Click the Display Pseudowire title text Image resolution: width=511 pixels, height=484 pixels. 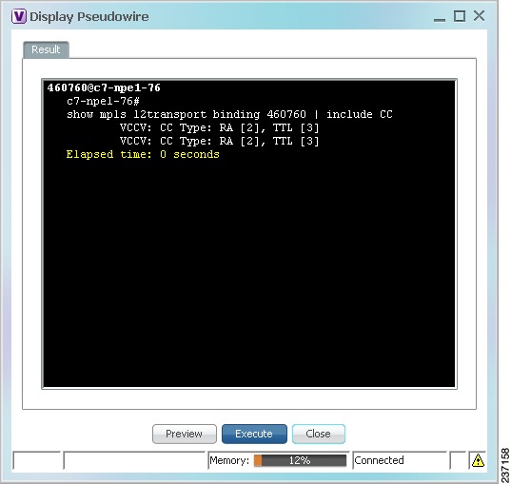point(88,16)
